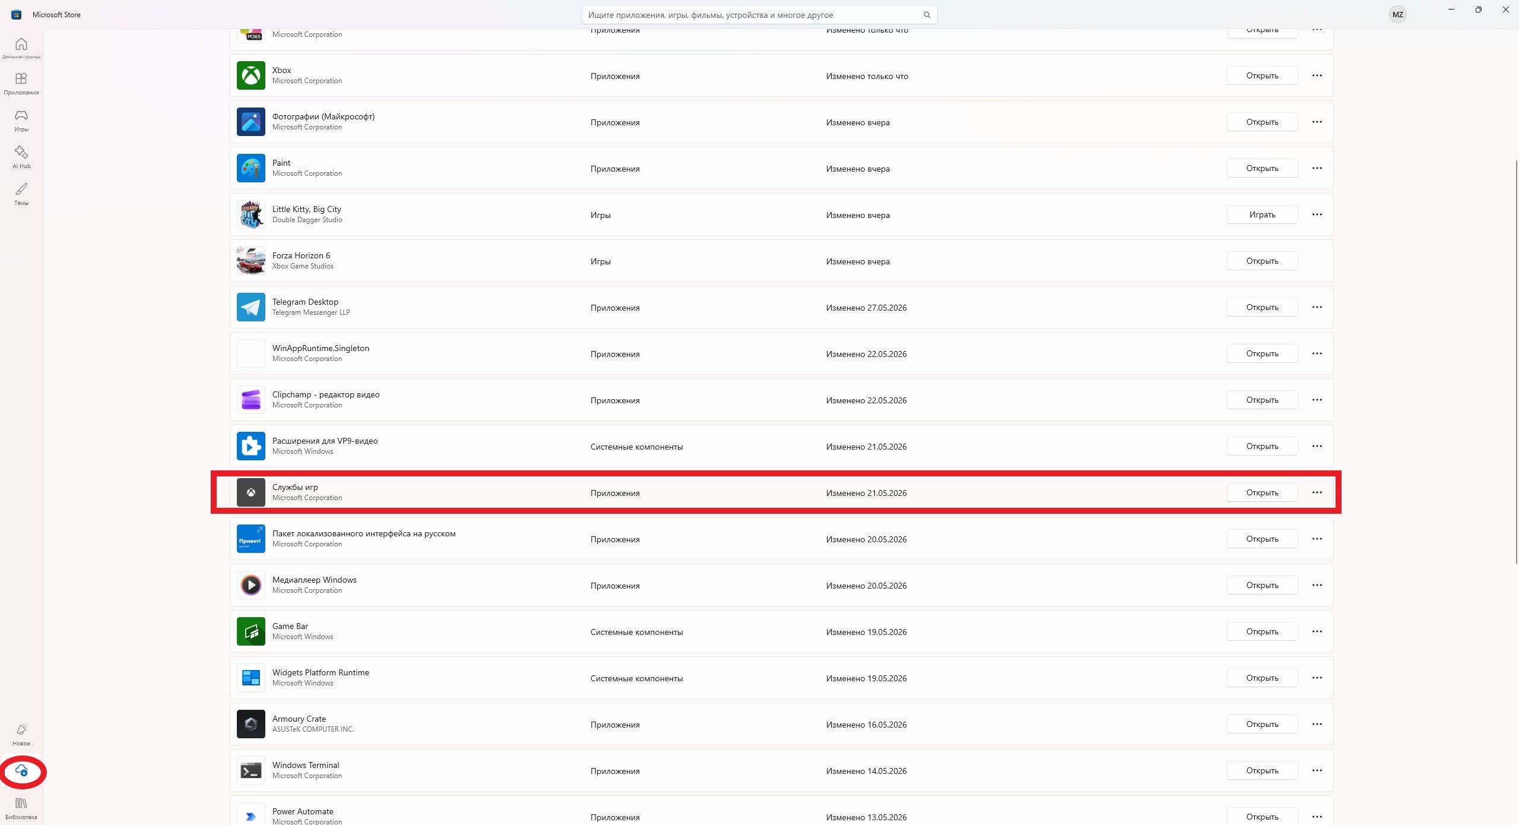Open more options for Windows Terminal
Screen dimensions: 1519x825
tap(1317, 770)
